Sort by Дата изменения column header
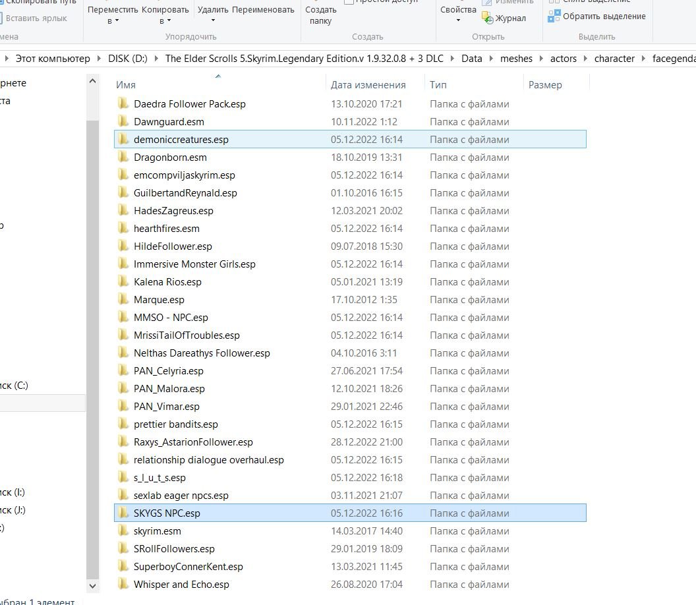 pos(368,84)
